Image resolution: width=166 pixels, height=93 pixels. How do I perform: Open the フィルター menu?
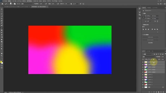[36, 1]
